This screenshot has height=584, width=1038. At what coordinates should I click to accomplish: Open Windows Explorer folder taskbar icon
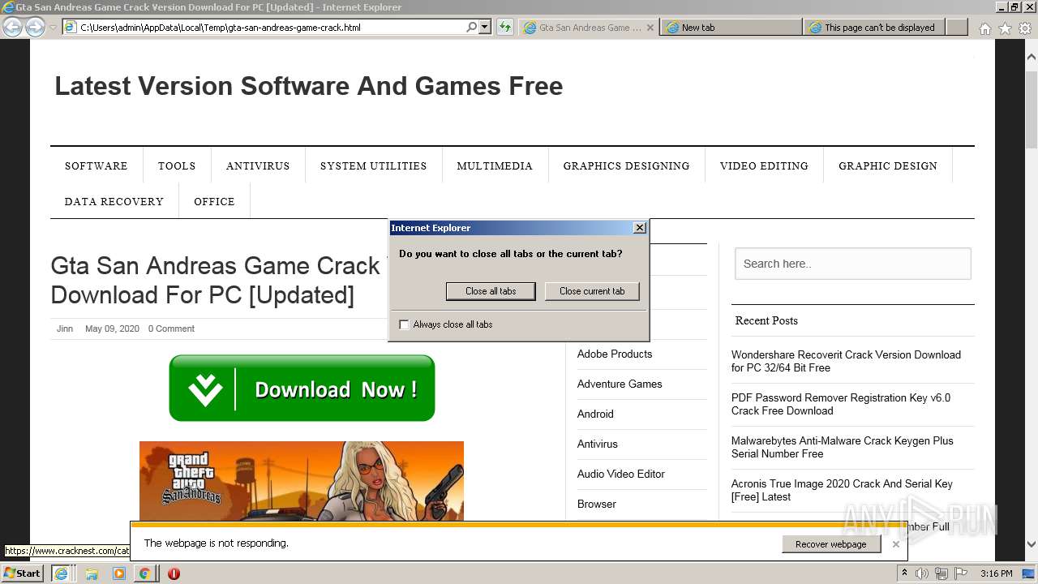(92, 573)
